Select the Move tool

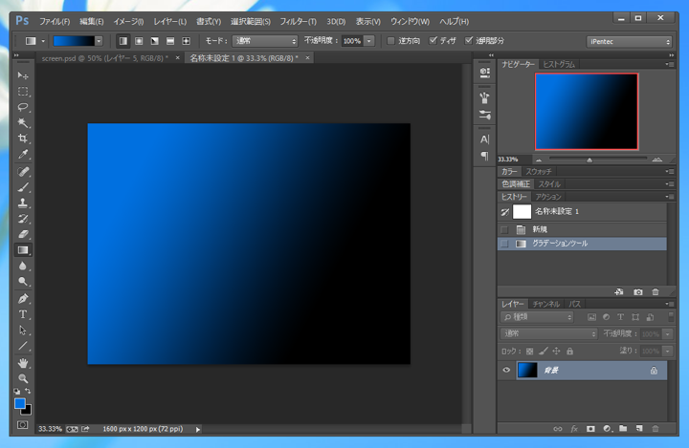click(x=23, y=75)
